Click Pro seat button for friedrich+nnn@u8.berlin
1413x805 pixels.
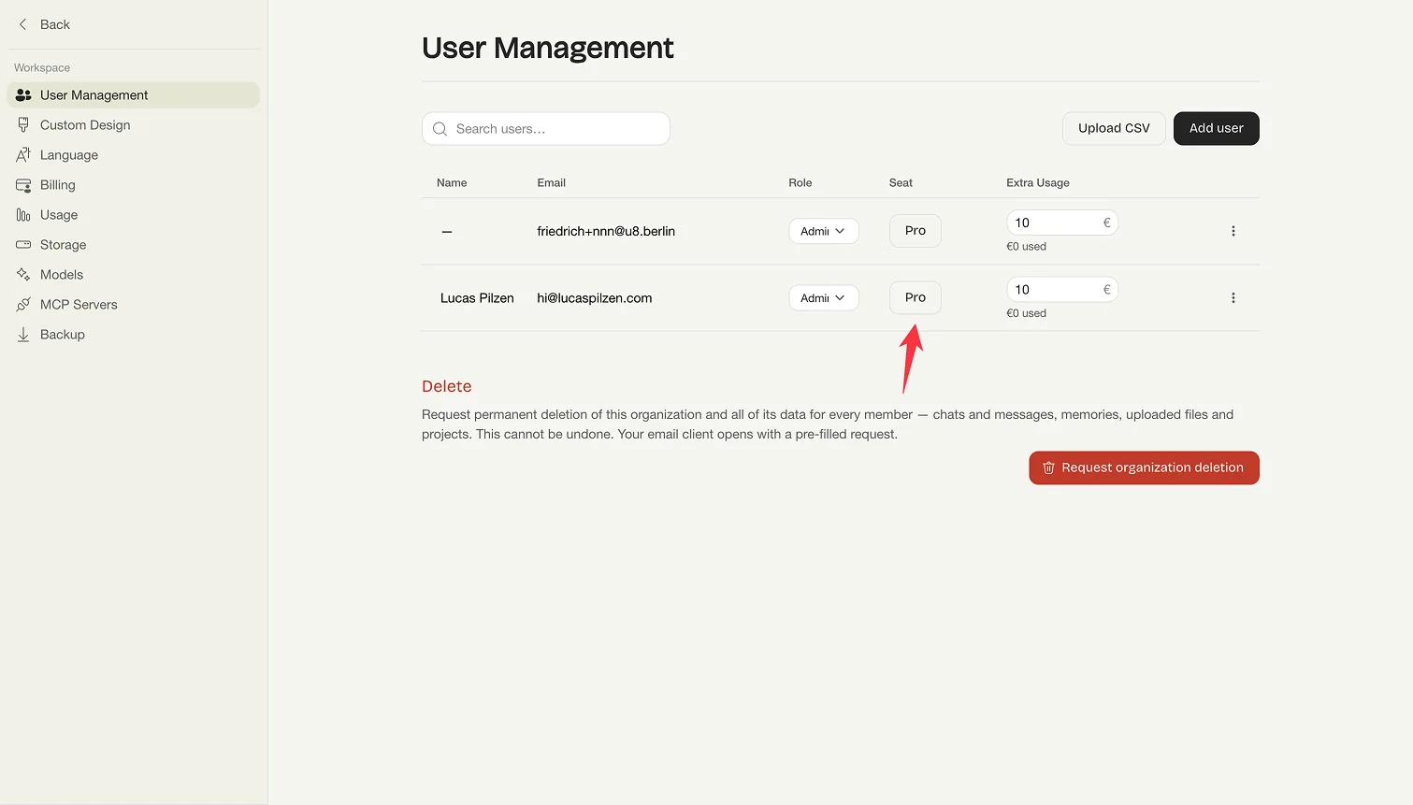[x=915, y=230]
